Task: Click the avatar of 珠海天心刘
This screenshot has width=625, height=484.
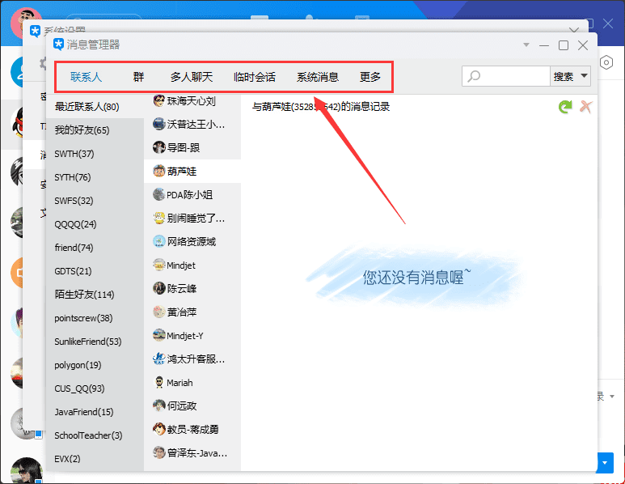Action: tap(159, 100)
